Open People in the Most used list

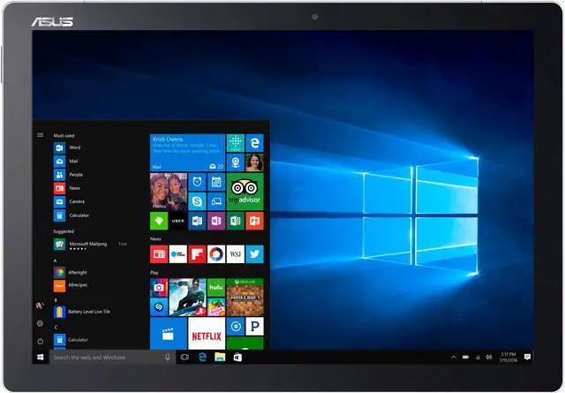[x=69, y=175]
